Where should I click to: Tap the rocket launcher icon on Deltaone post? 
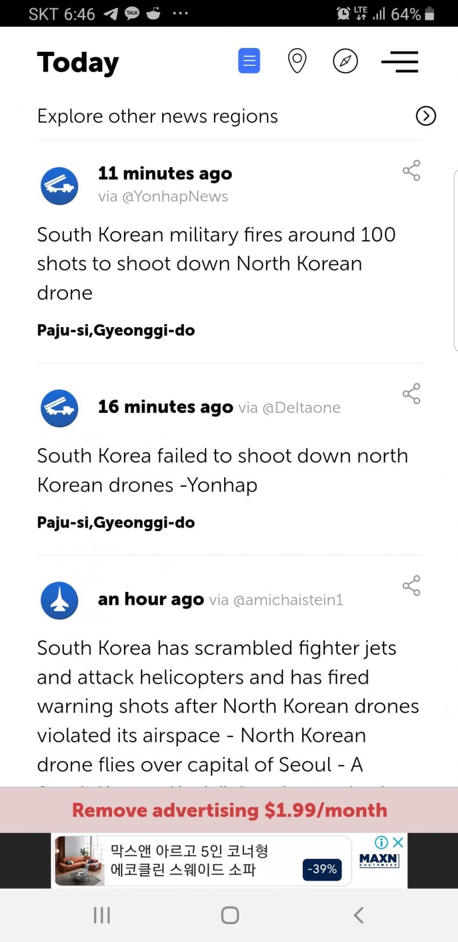[60, 408]
